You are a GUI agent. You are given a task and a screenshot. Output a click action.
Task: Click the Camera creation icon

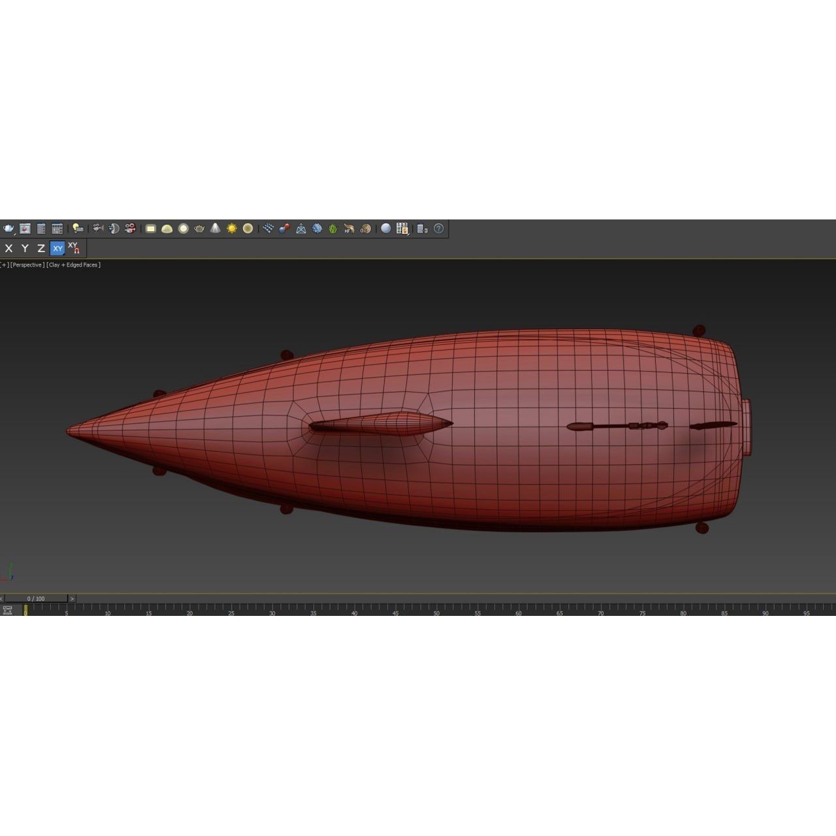[x=98, y=229]
